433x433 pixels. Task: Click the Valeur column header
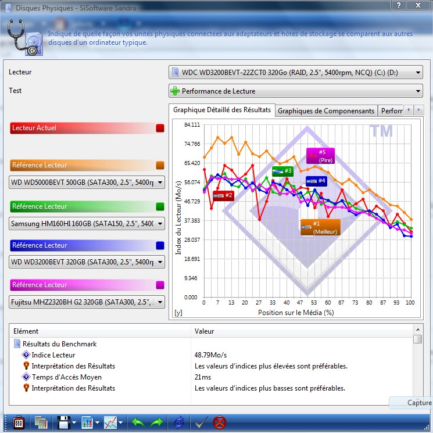point(302,331)
